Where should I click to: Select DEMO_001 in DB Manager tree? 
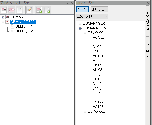pos(96,33)
